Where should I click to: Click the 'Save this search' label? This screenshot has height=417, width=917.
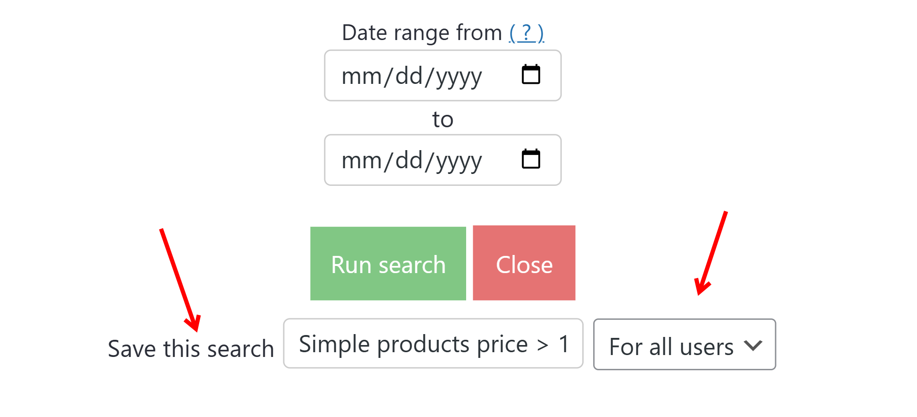[191, 349]
